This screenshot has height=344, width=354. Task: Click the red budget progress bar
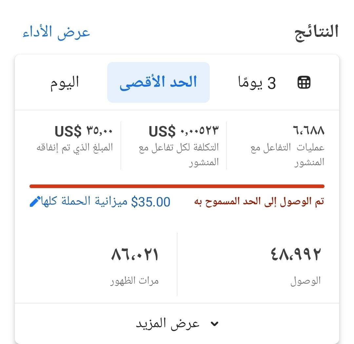(x=177, y=186)
